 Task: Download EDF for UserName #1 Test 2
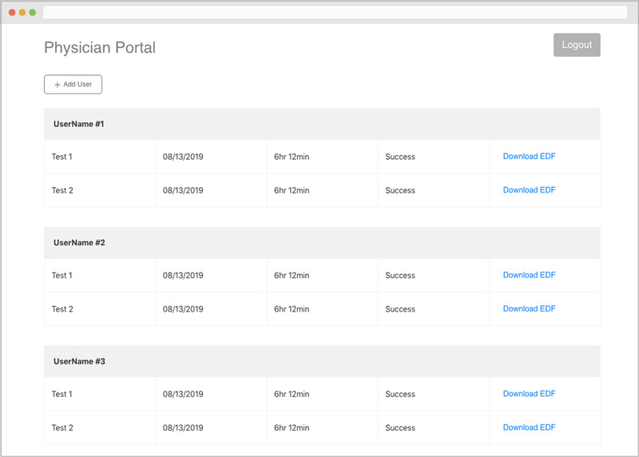click(x=529, y=190)
